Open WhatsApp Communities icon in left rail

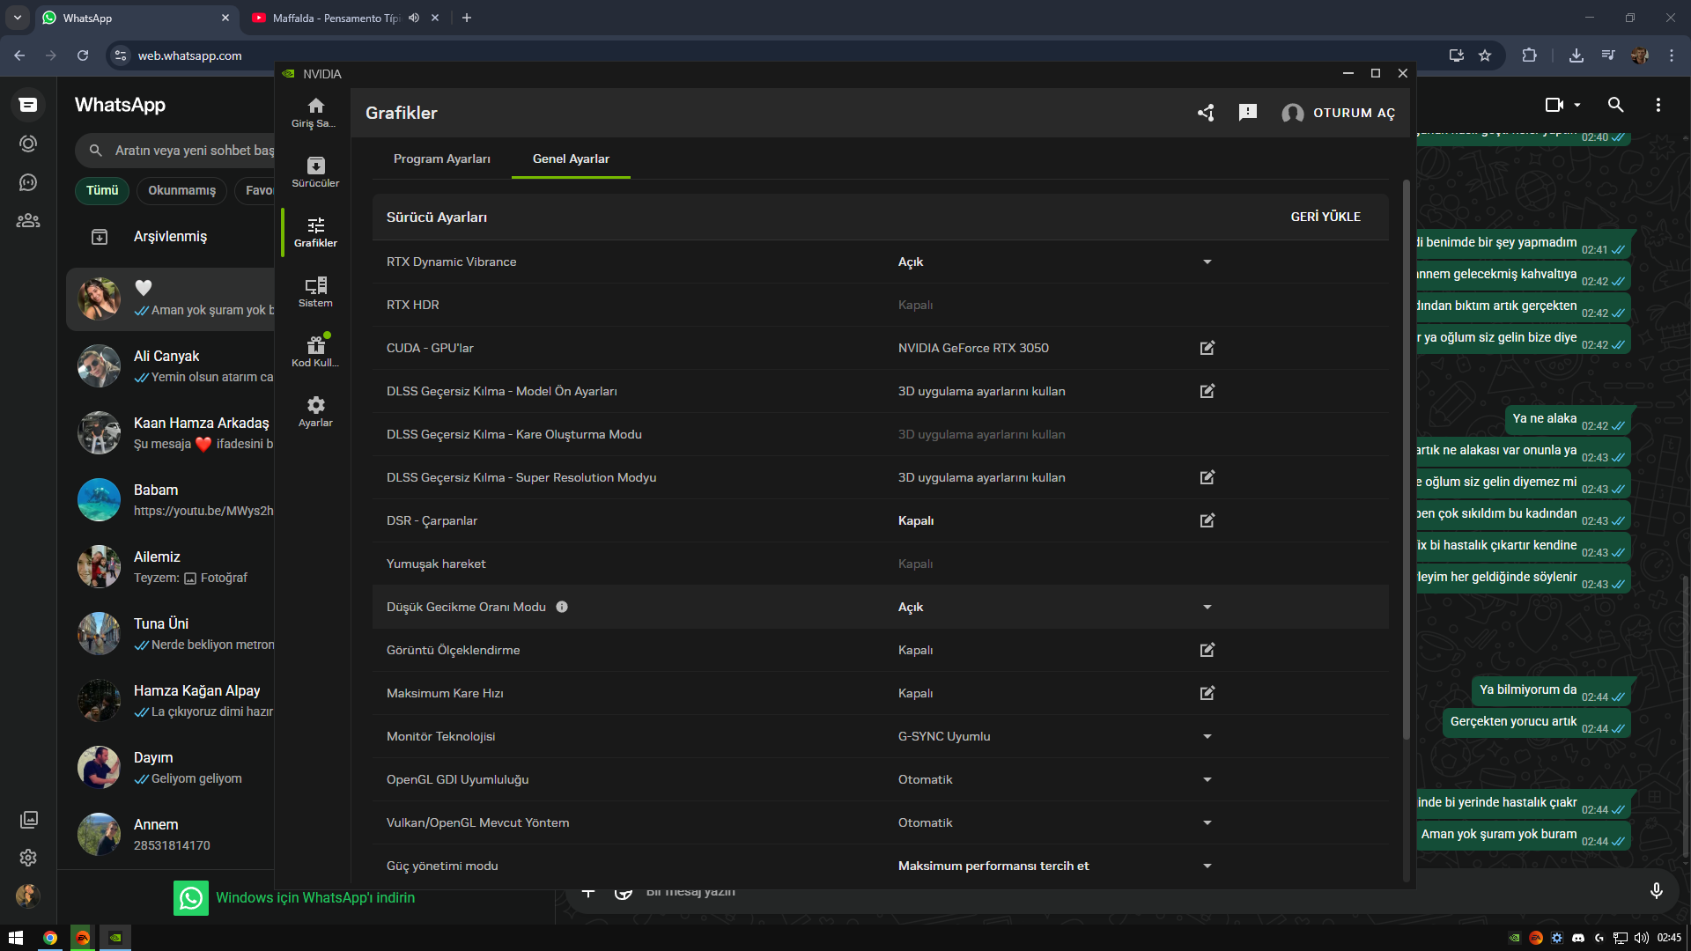[28, 221]
